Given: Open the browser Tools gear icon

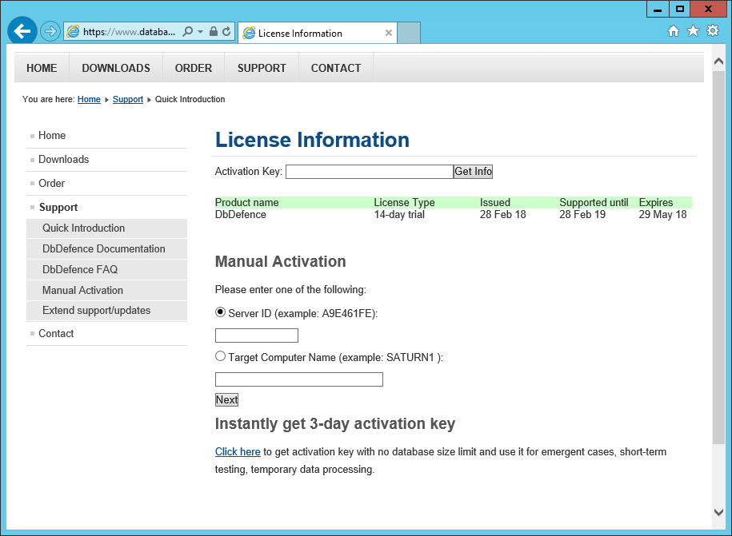Looking at the screenshot, I should [712, 31].
